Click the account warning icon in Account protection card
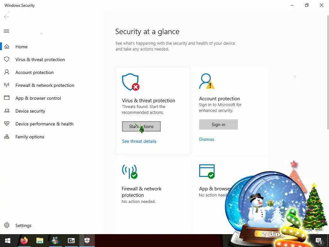 [x=207, y=81]
